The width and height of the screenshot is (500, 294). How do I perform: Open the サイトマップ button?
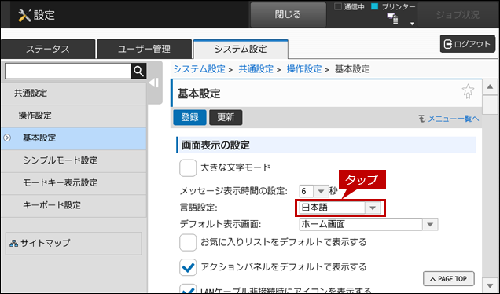click(73, 244)
